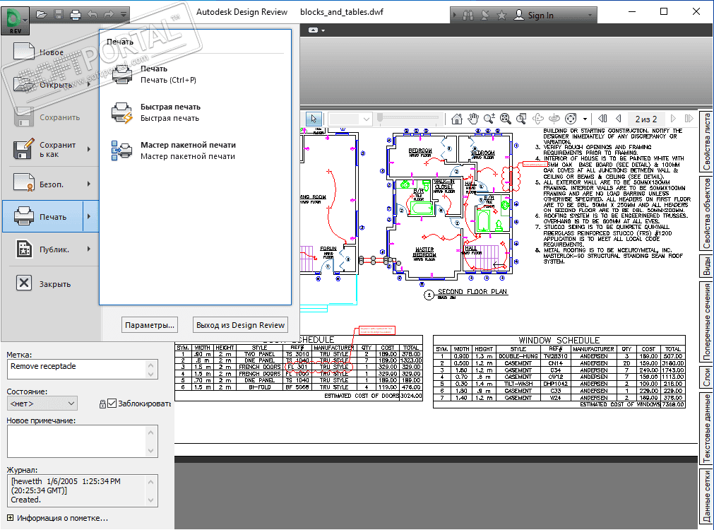Open the Steering Wheel dropdown arrow
This screenshot has width=714, height=530.
point(585,119)
